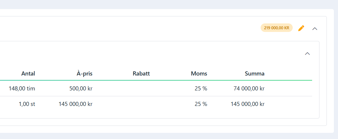Click the orange pencil edit icon
Viewport: 338px width, 139px height.
(301, 28)
